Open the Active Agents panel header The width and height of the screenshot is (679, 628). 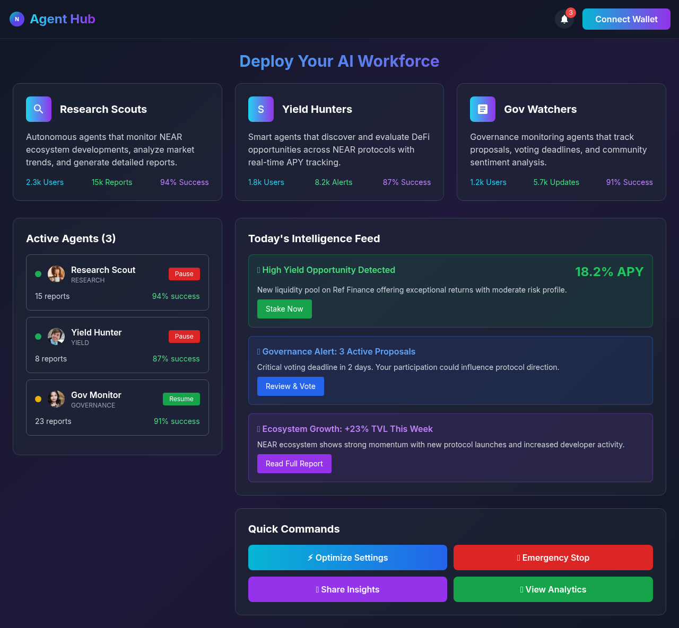71,238
